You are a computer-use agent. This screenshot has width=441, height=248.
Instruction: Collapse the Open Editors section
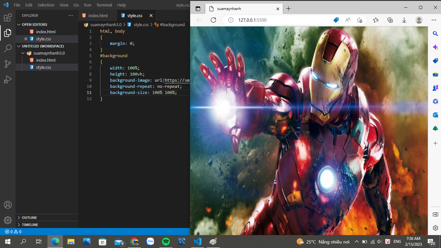click(x=47, y=25)
